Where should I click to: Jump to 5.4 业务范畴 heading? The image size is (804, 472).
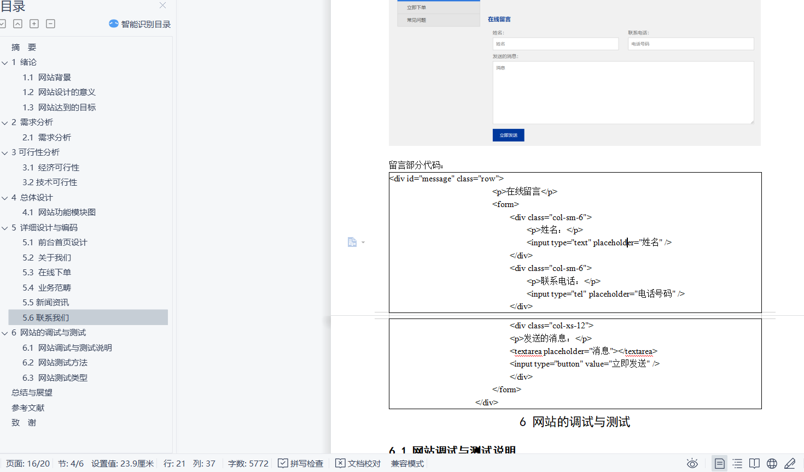coord(47,288)
